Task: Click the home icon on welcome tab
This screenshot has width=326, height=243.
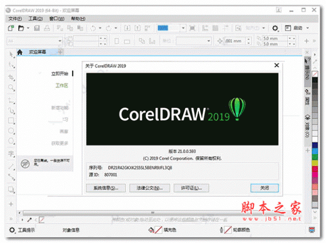Action: pos(20,52)
